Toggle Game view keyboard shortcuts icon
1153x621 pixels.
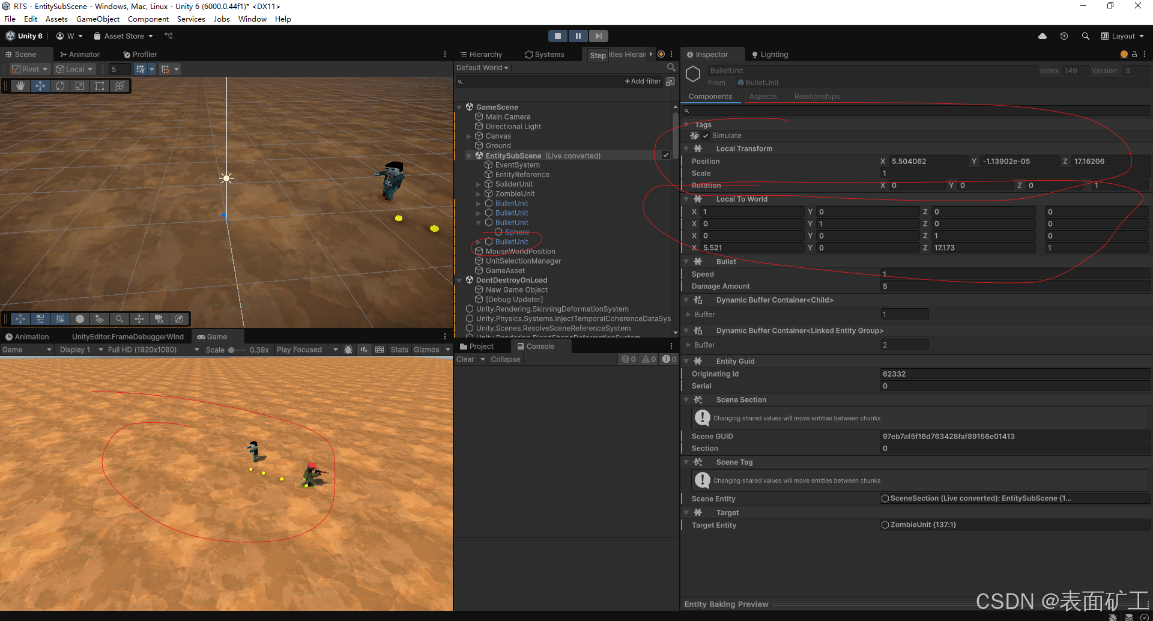380,350
